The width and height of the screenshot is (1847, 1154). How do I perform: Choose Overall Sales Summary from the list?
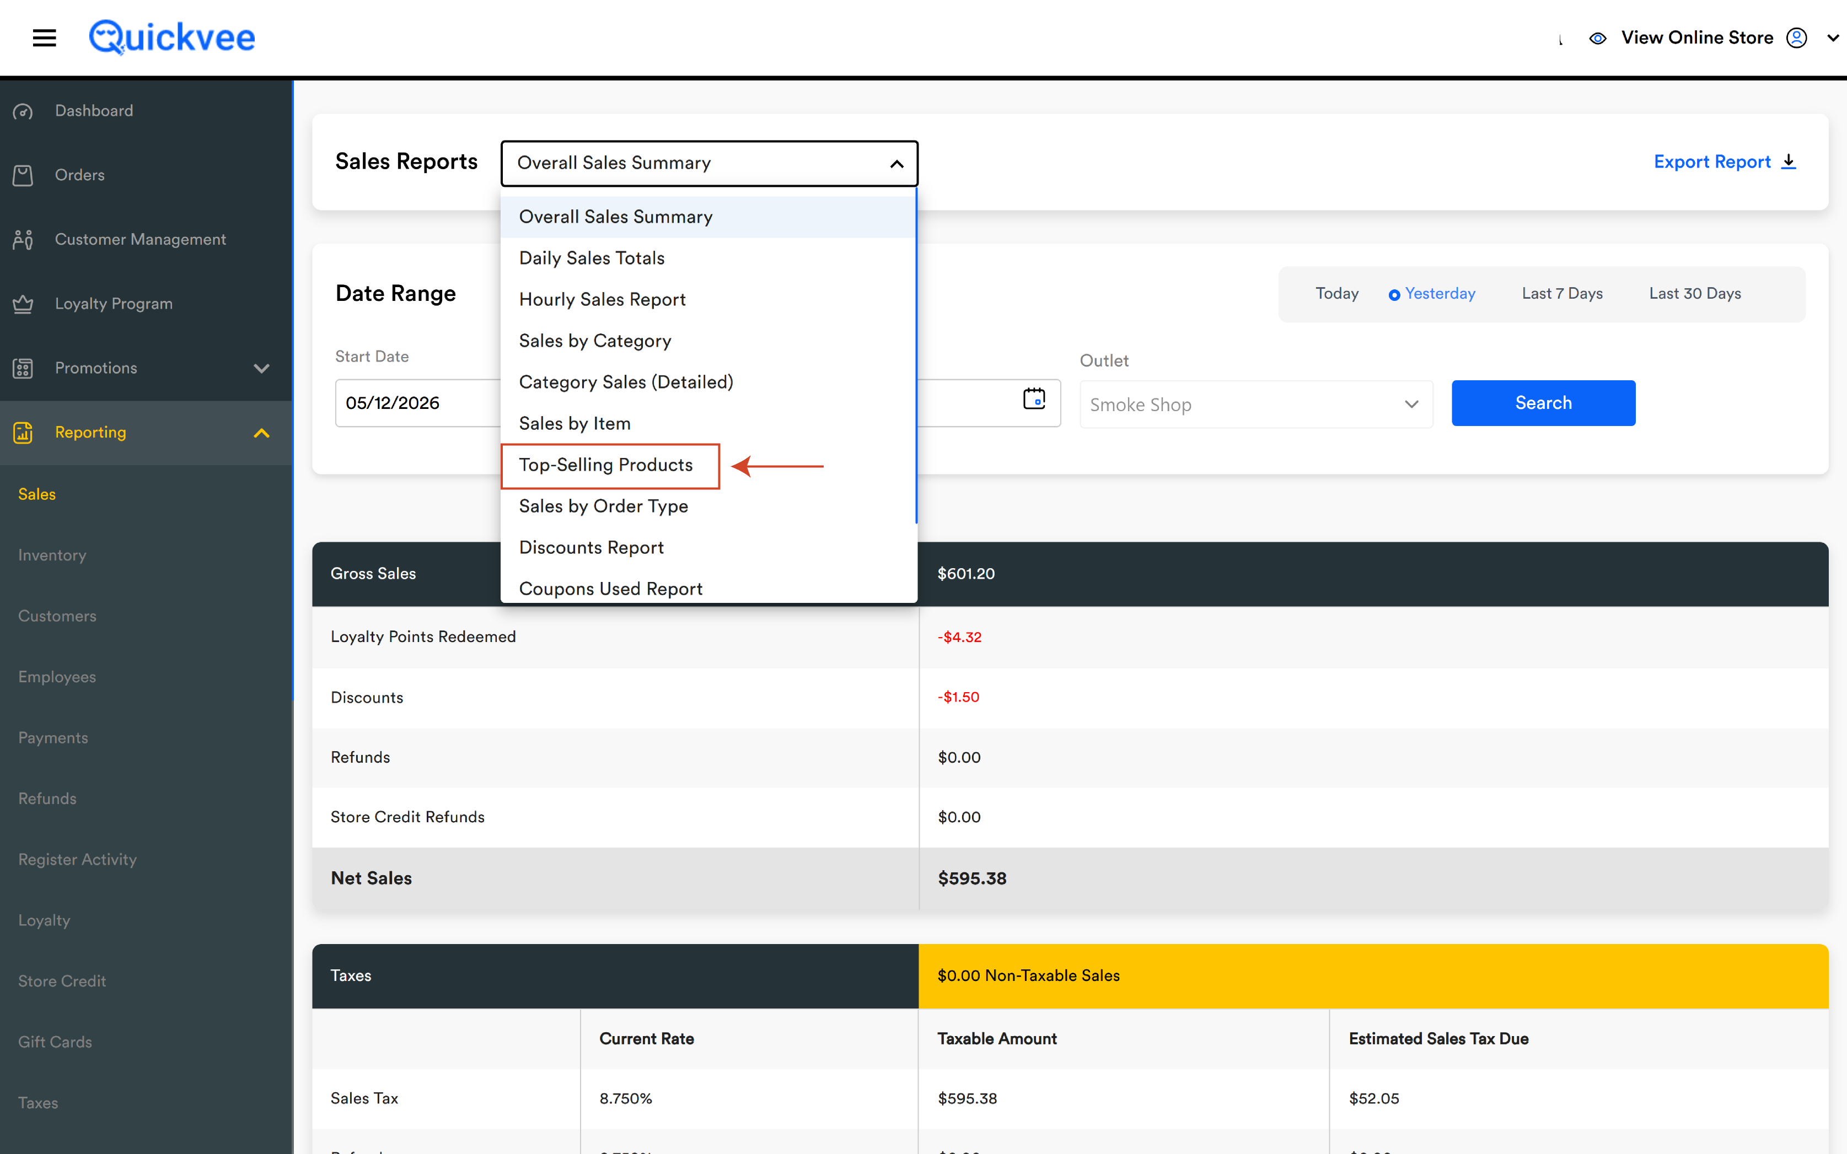click(x=708, y=217)
